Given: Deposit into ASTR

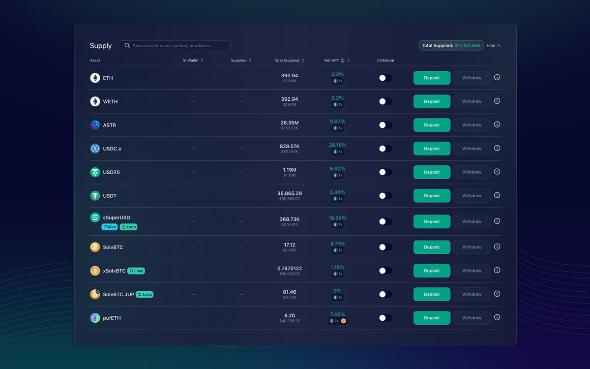Looking at the screenshot, I should (432, 124).
